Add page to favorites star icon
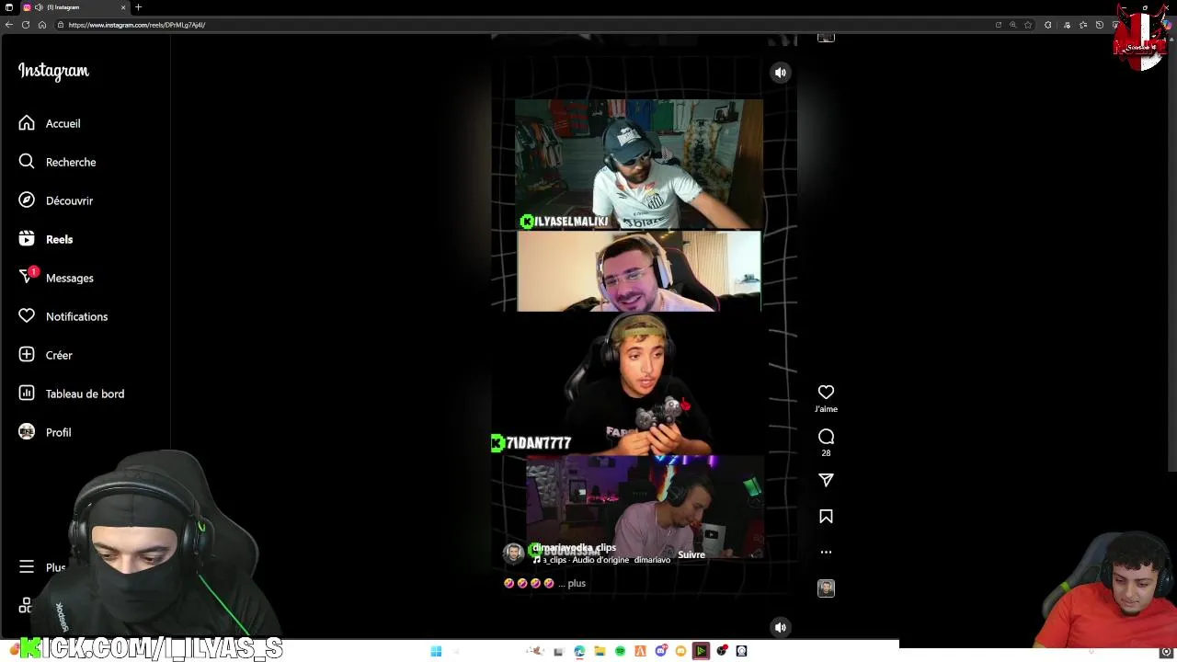Image resolution: width=1177 pixels, height=662 pixels. (x=1028, y=25)
